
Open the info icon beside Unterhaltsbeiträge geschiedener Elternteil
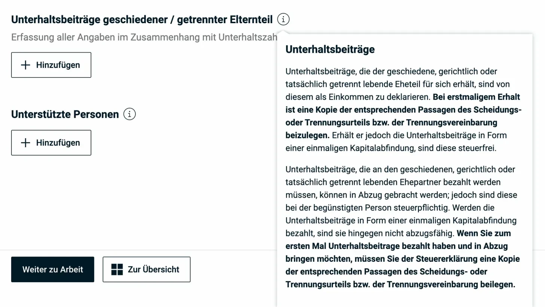click(283, 19)
